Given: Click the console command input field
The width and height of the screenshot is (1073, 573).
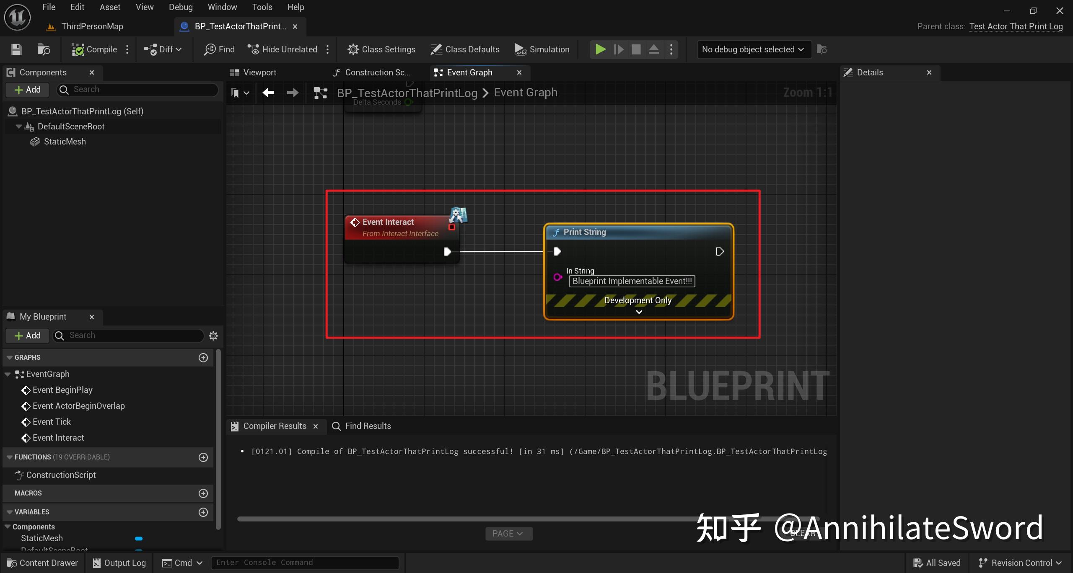Looking at the screenshot, I should point(305,563).
